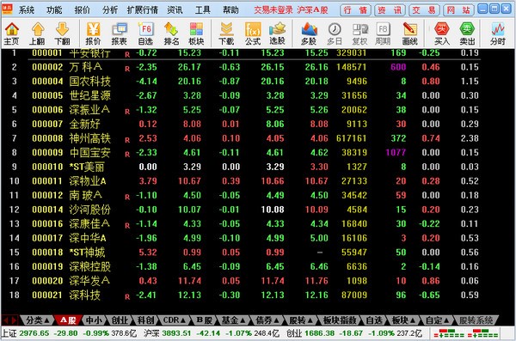Screen dimensions: 516x341
Task: Open the 自选 F6 watchlist icon
Action: [145, 33]
